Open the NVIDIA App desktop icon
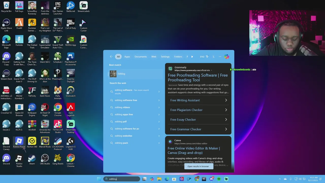The height and width of the screenshot is (183, 325). pos(71,41)
